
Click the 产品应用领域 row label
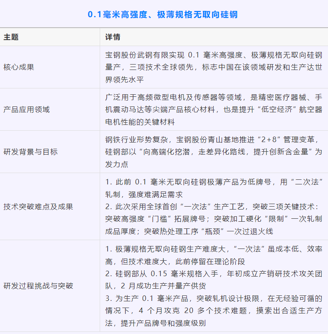pyautogui.click(x=26, y=109)
